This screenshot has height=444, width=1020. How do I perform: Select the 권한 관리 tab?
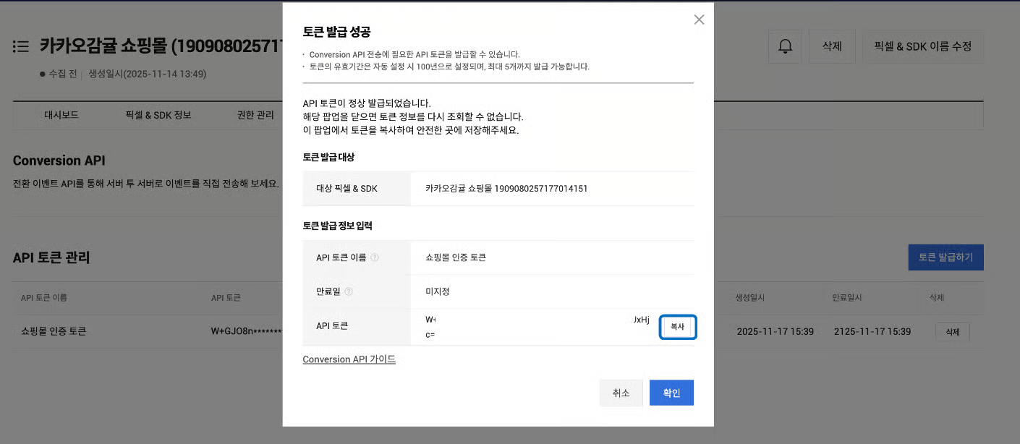[255, 115]
